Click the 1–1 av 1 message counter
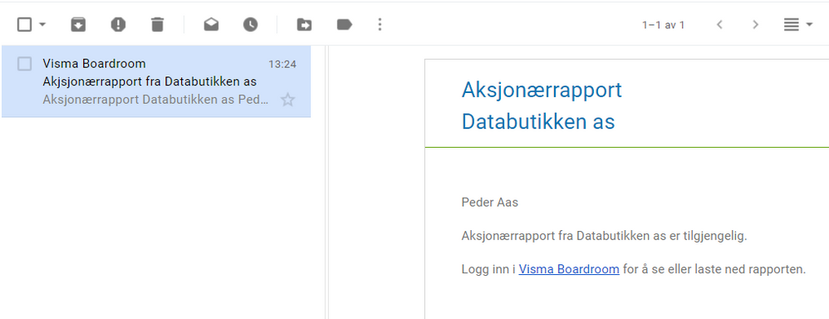 click(663, 25)
